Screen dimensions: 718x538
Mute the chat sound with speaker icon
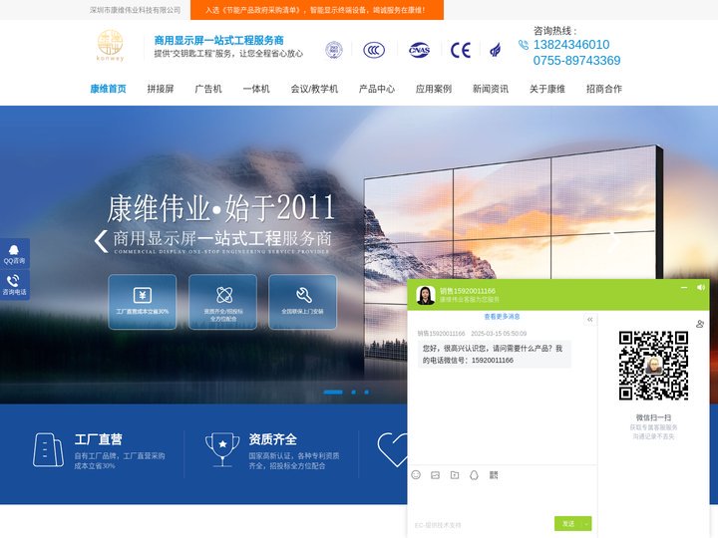coord(701,287)
